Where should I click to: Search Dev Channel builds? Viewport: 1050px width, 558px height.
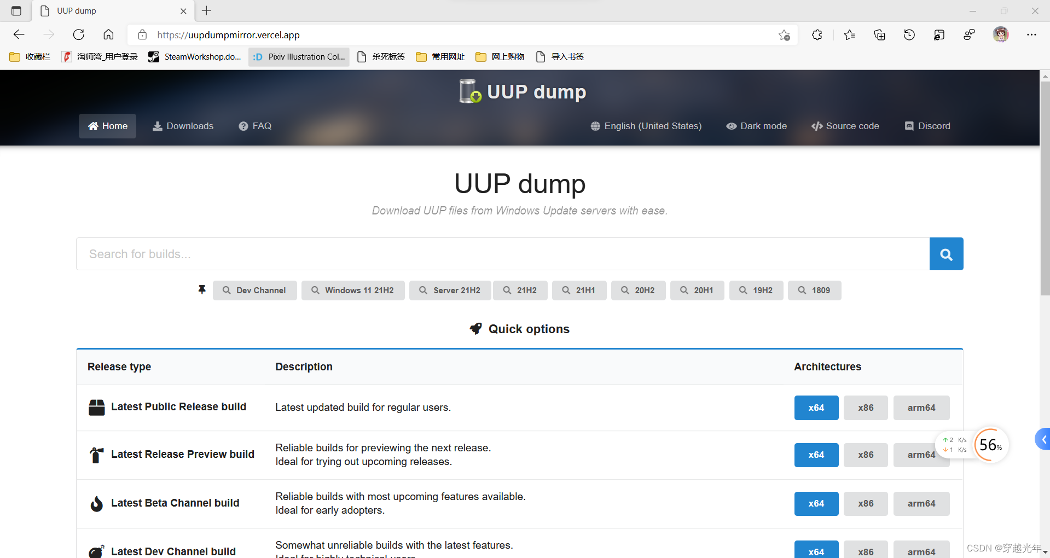point(255,290)
